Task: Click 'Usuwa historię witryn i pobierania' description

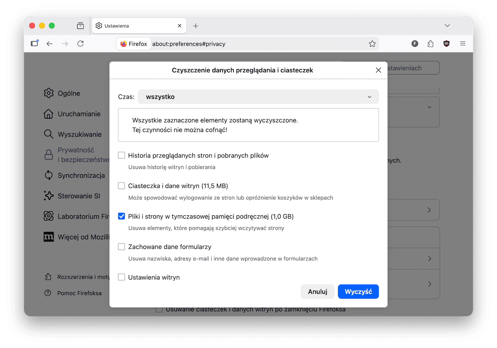Action: 172,167
